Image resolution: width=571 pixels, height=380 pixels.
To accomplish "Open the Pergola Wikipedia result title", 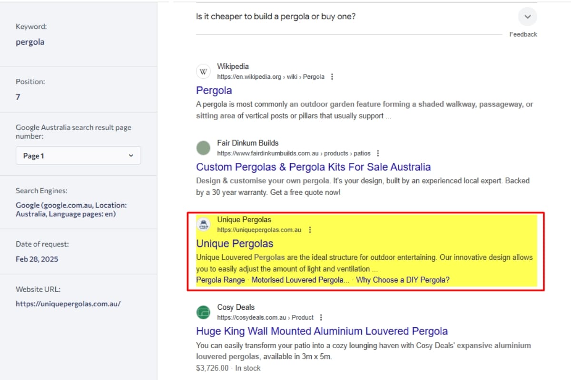I will click(214, 90).
